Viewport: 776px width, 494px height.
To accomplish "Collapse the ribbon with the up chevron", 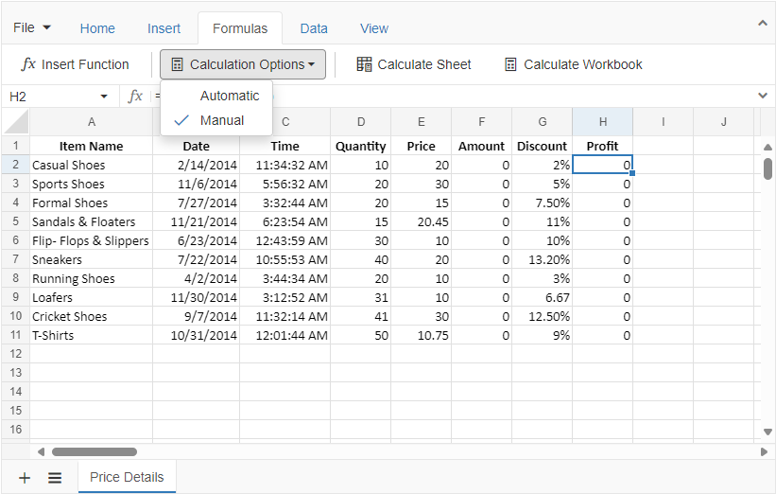I will (762, 24).
